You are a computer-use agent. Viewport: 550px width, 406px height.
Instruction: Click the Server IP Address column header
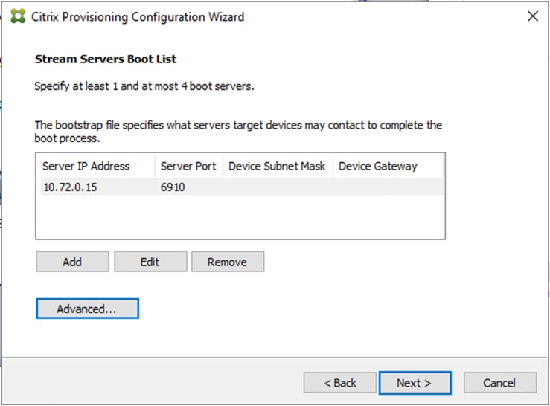coord(97,166)
